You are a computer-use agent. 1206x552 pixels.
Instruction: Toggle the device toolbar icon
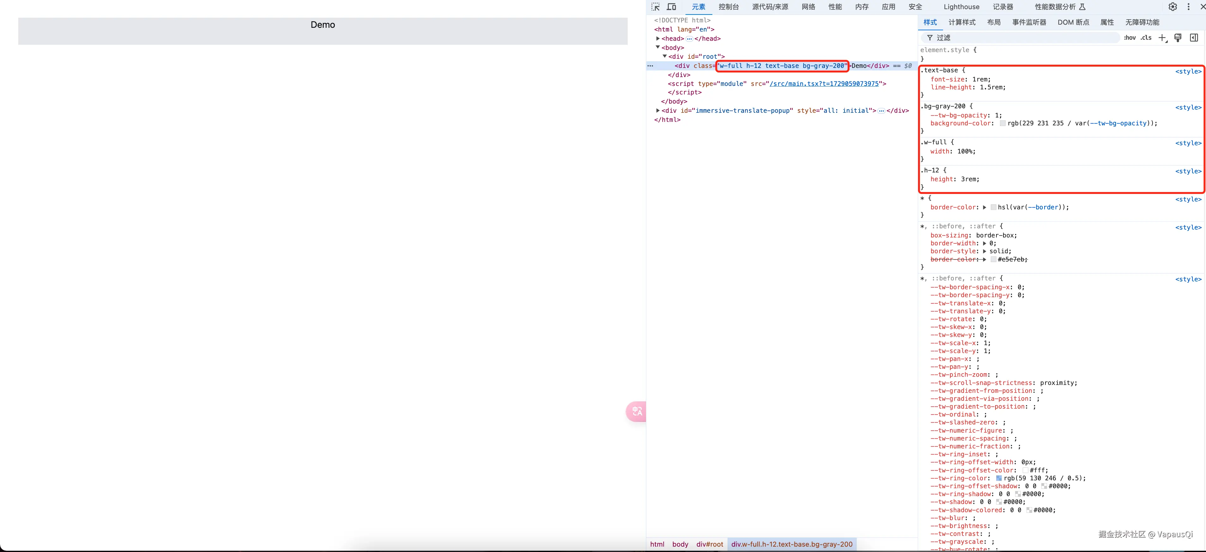click(671, 7)
